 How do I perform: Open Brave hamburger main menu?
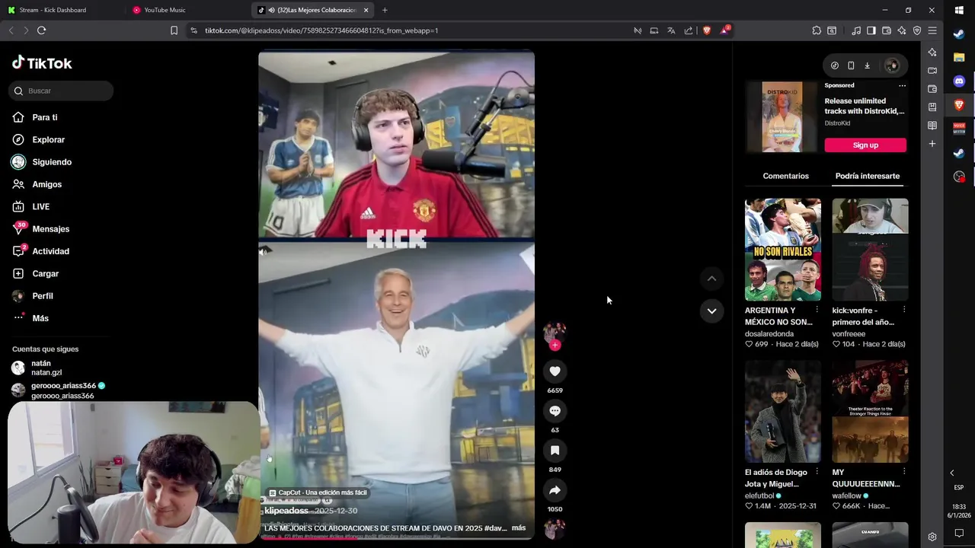[932, 30]
